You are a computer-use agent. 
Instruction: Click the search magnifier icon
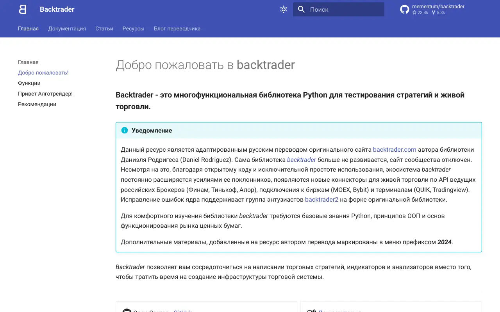point(301,9)
